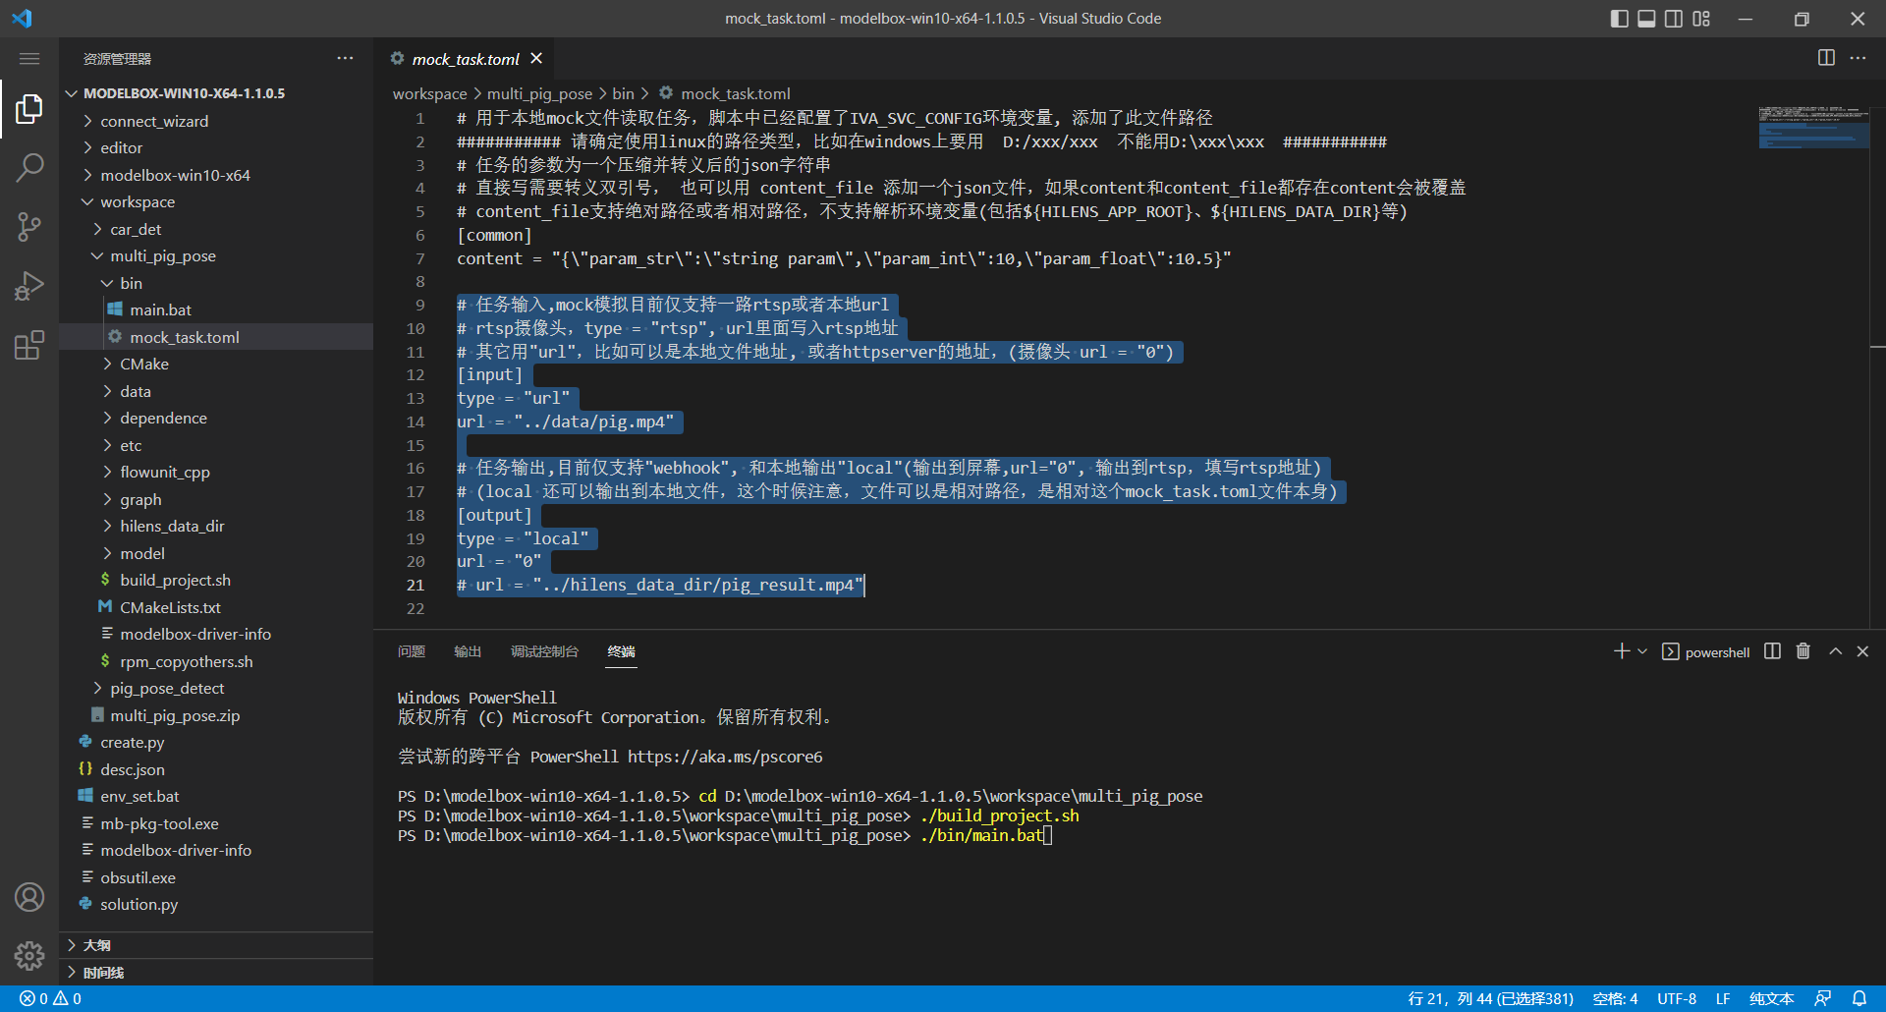Toggle bottom panel visibility
The height and width of the screenshot is (1012, 1886).
click(x=1646, y=19)
